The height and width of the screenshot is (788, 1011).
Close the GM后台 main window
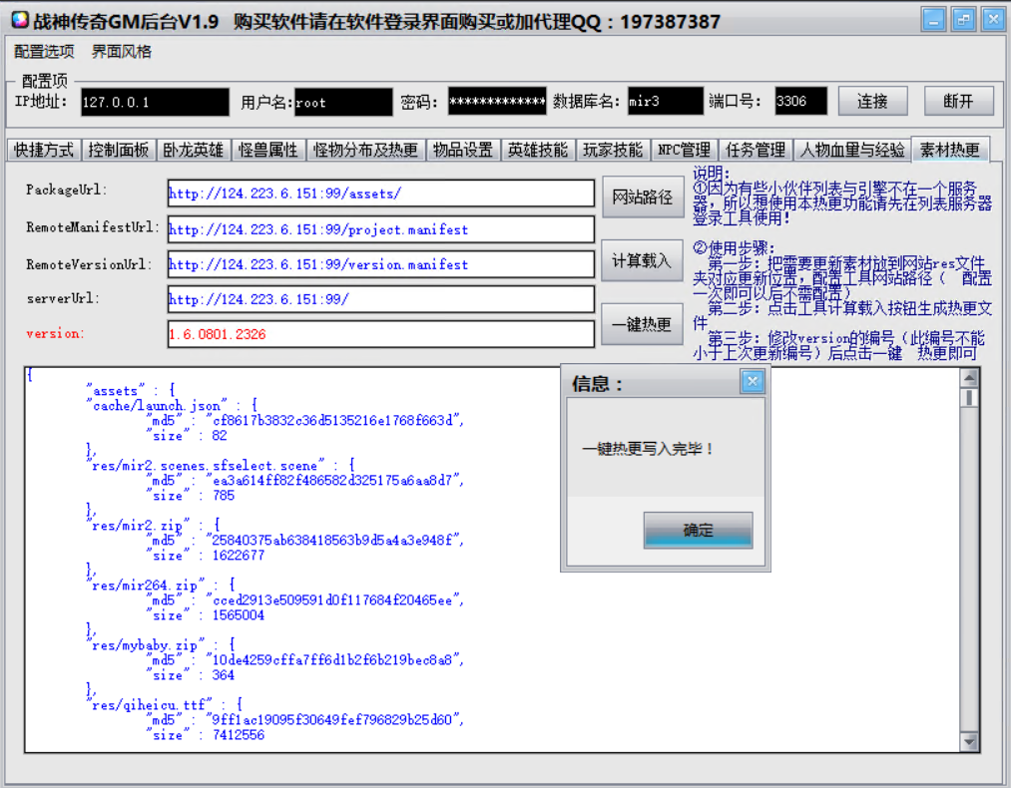[x=993, y=19]
